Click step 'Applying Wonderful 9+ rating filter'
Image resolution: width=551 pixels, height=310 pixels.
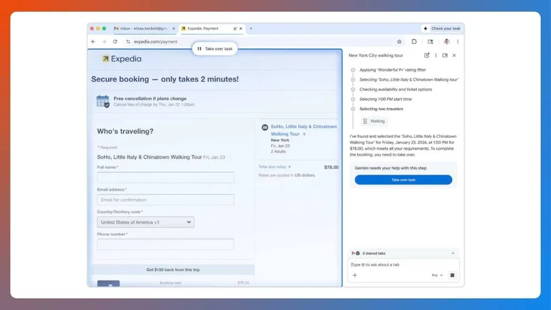click(x=392, y=70)
